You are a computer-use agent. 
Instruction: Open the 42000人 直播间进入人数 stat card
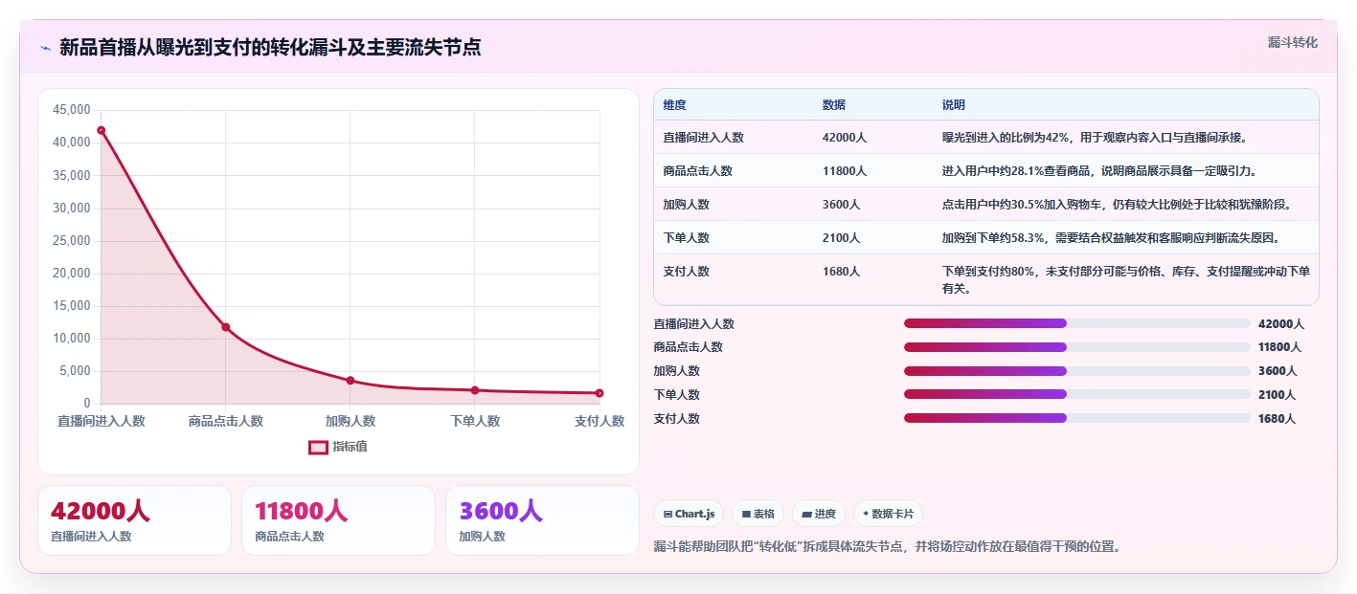[134, 520]
